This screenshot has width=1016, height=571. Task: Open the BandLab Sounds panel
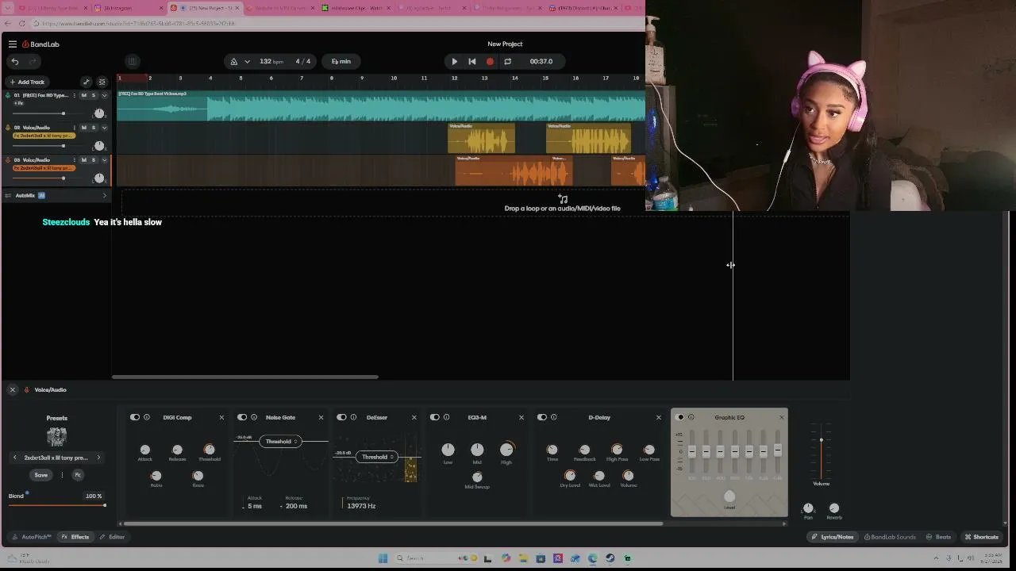(x=890, y=537)
